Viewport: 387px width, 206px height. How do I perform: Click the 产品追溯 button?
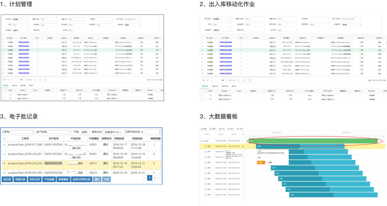tap(49, 179)
